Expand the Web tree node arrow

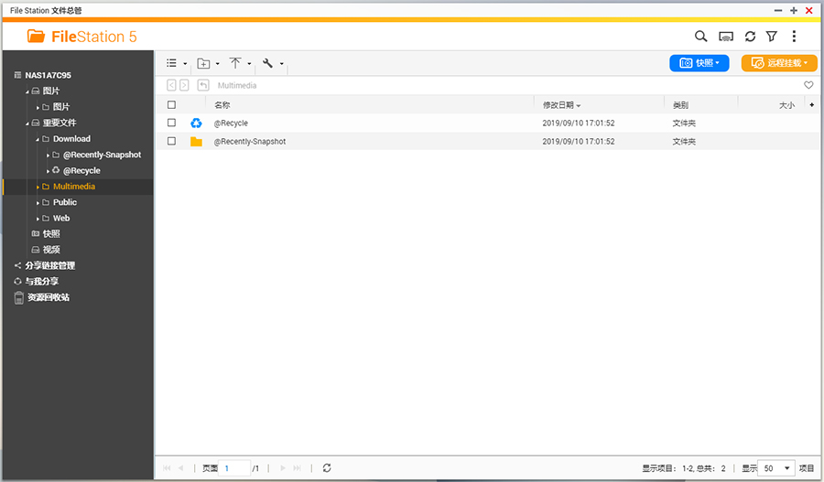[38, 219]
